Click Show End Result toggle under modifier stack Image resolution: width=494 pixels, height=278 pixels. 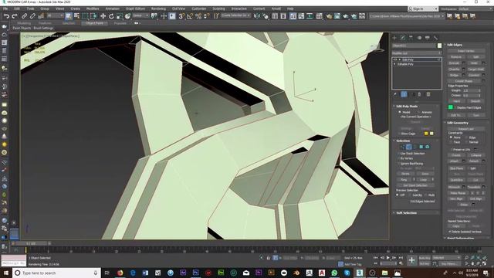[404, 94]
